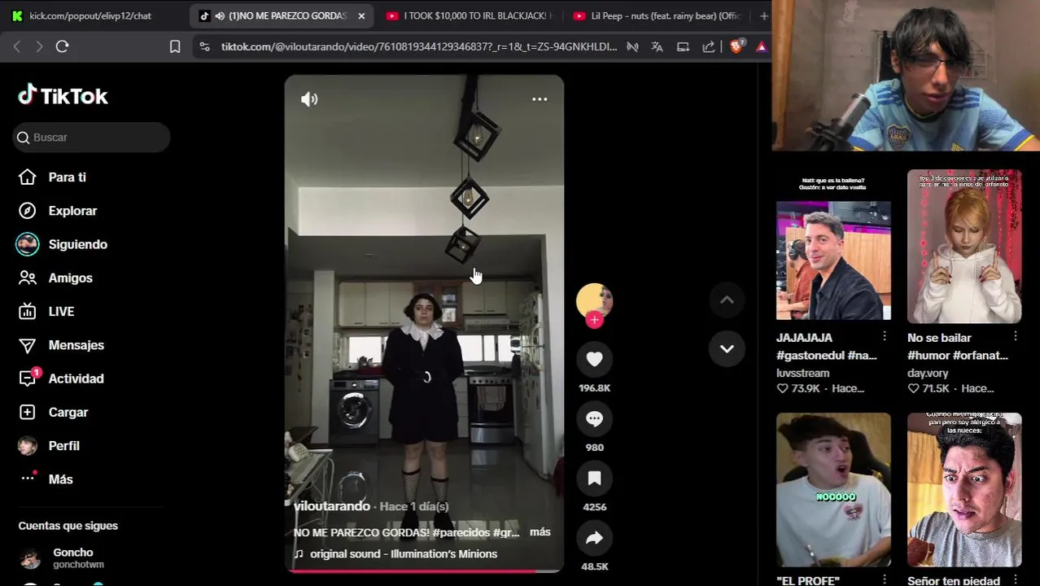Viewport: 1040px width, 586px height.
Task: Go forward in browser
Action: click(38, 46)
